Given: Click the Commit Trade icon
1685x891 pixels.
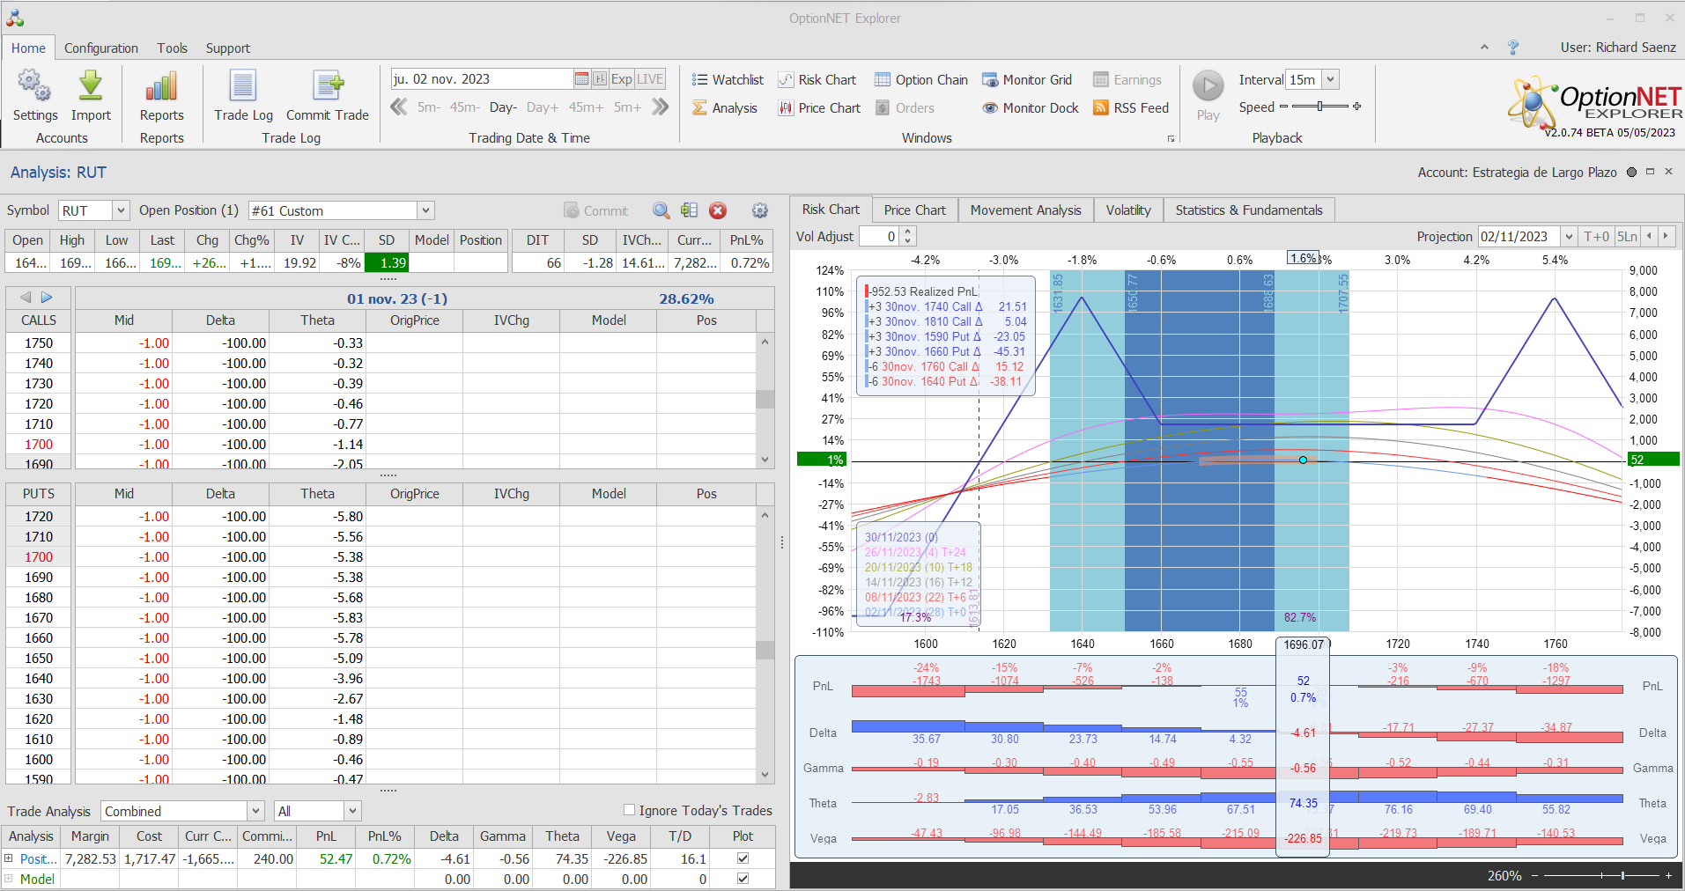Looking at the screenshot, I should coord(328,87).
